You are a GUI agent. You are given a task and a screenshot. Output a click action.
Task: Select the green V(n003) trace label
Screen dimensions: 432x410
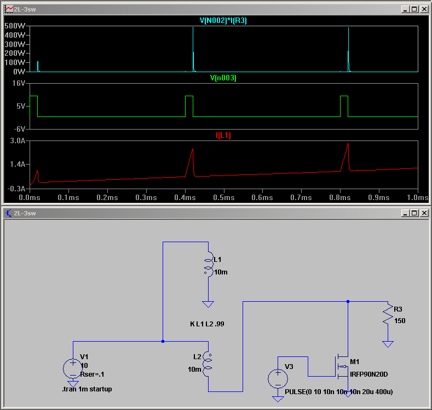[x=223, y=78]
